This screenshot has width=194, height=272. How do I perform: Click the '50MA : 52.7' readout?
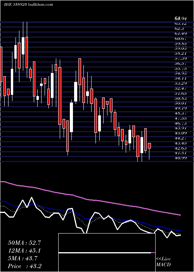(x=24, y=243)
